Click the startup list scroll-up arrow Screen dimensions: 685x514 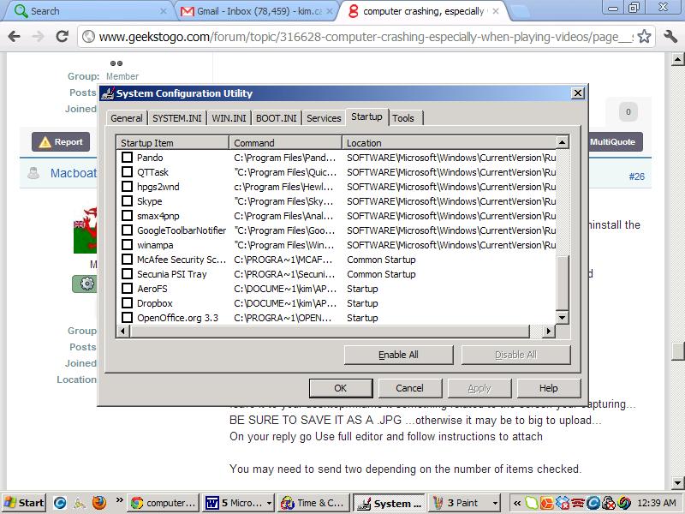[x=563, y=142]
